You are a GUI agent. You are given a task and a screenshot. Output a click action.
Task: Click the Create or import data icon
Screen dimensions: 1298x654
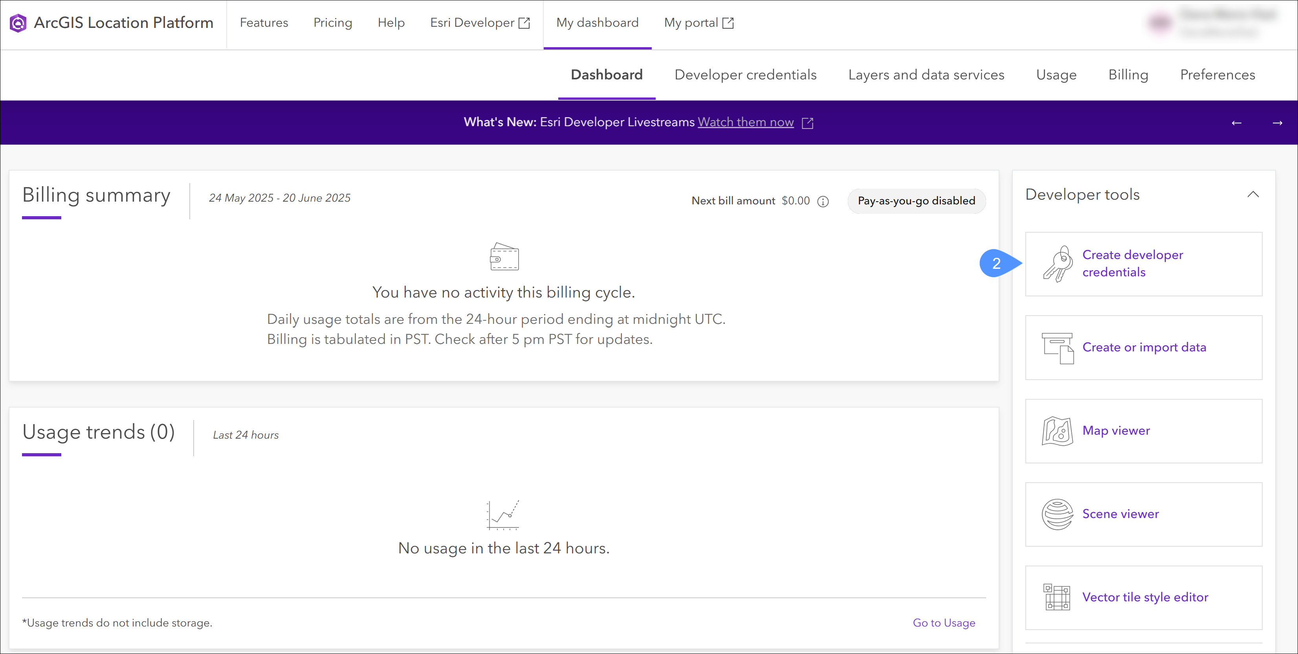(1057, 348)
